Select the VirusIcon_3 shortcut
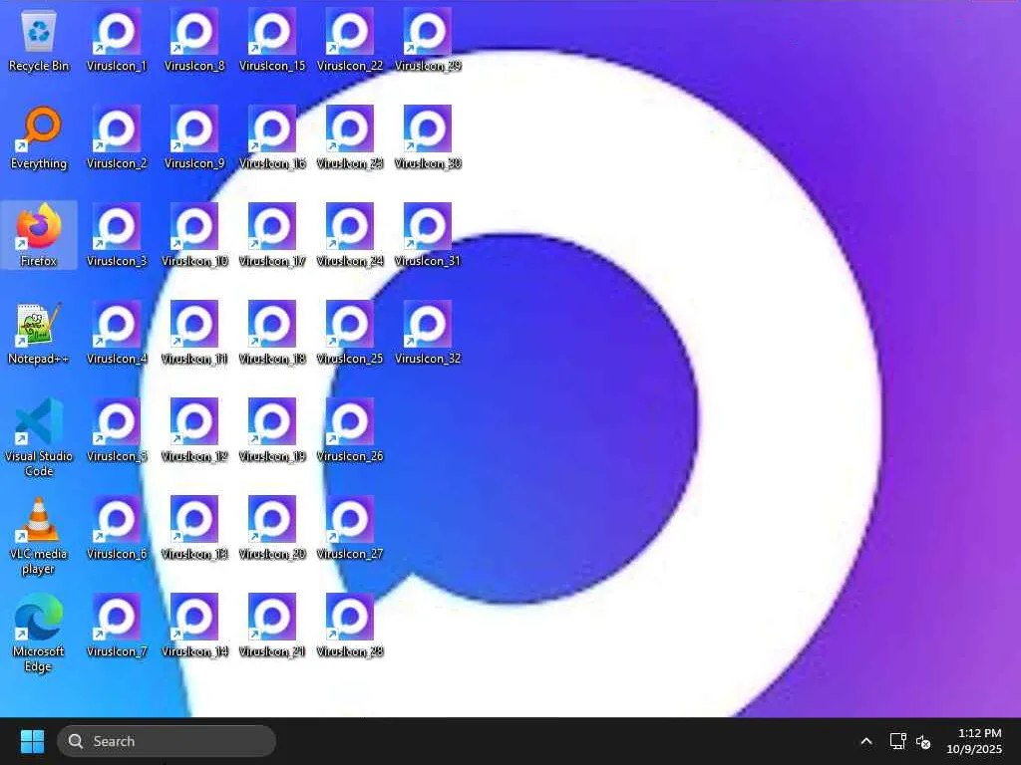The image size is (1021, 765). [x=117, y=235]
